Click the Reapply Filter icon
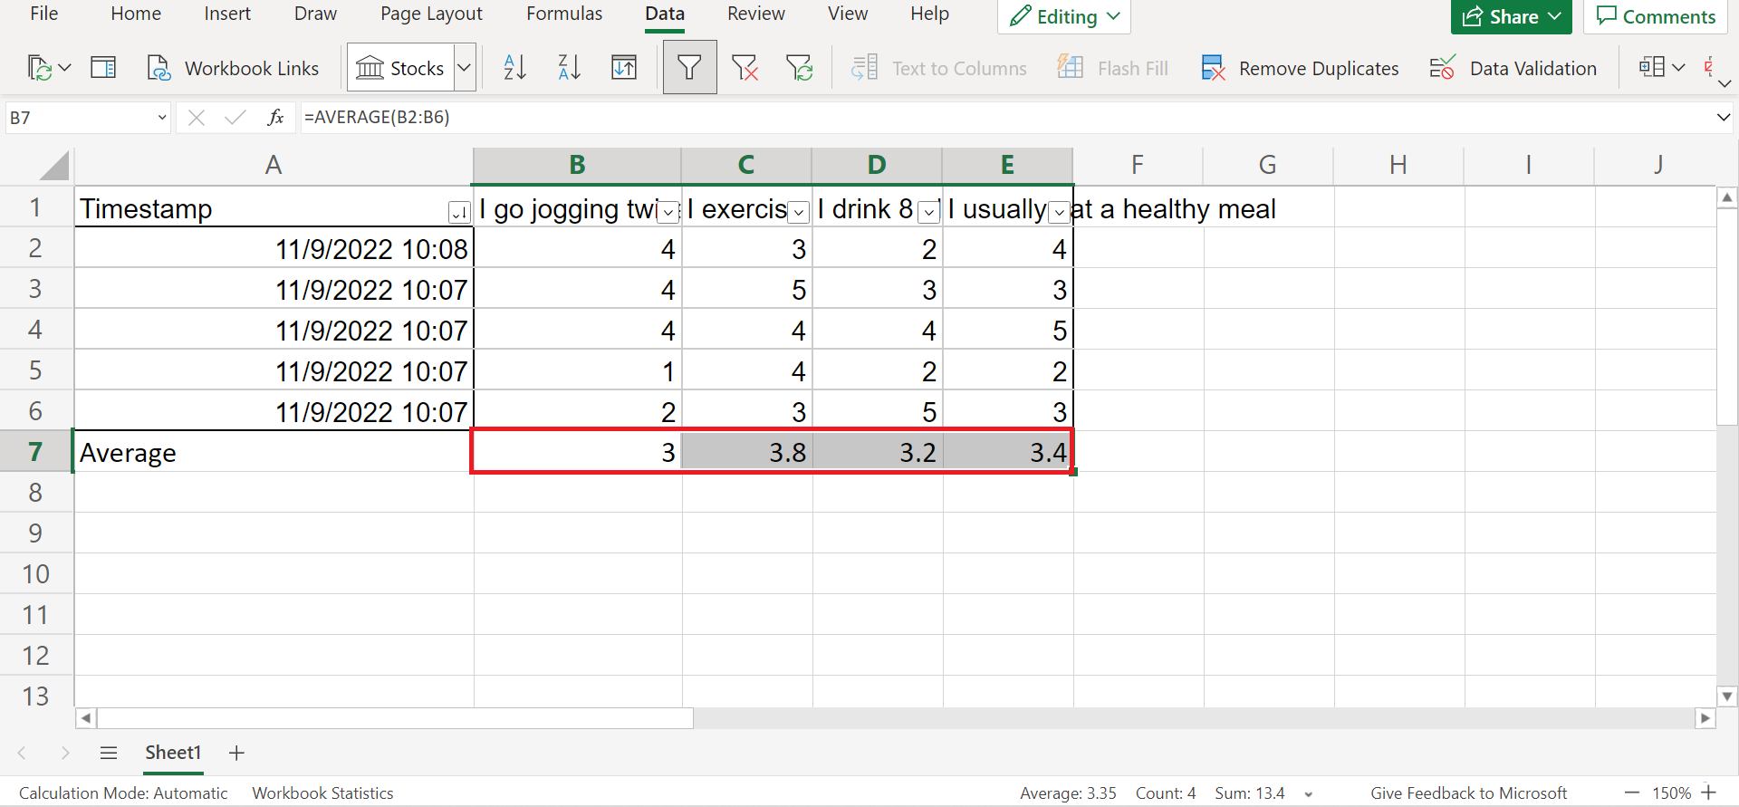 (799, 68)
